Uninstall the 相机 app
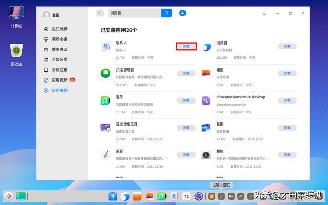The image size is (328, 205). (287, 155)
